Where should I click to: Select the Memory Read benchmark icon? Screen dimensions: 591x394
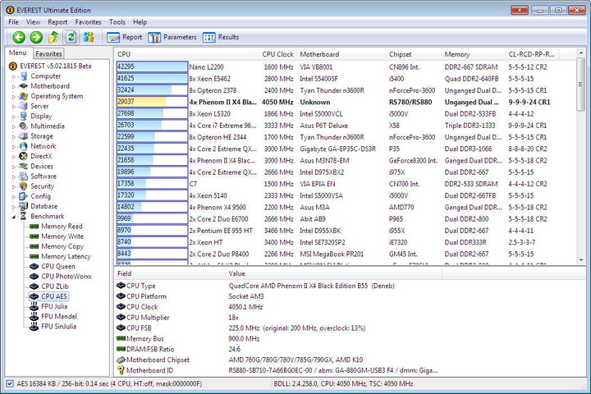34,227
